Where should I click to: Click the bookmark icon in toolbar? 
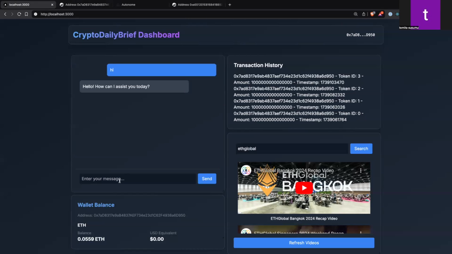26,14
